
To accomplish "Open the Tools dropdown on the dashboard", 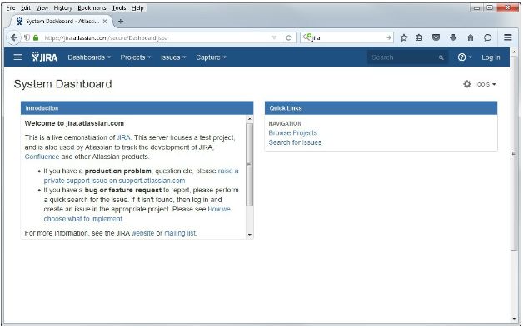I will click(480, 84).
